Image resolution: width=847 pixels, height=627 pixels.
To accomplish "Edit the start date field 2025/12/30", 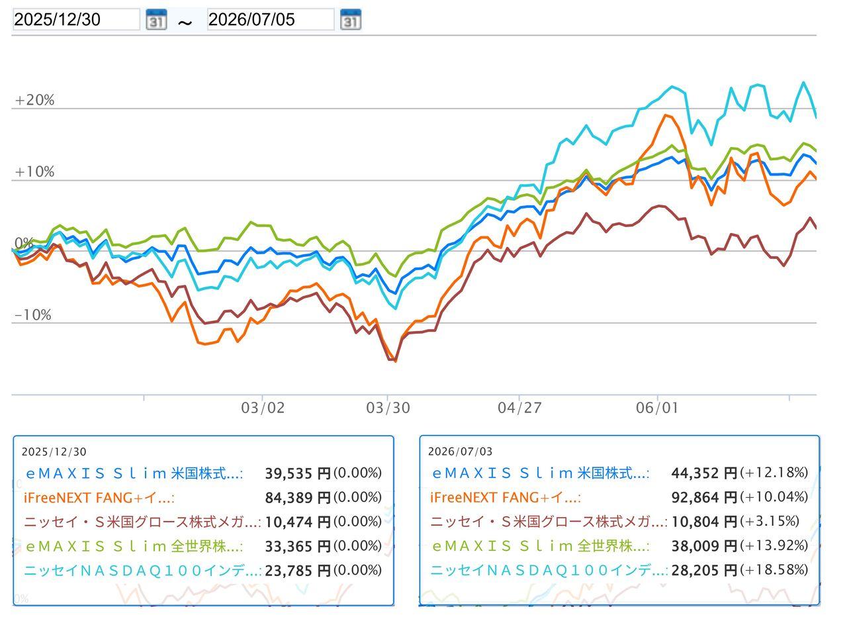I will [76, 20].
